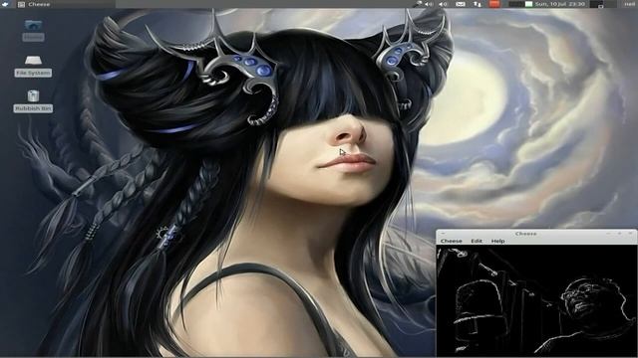638x358 pixels.
Task: Select the File System desktop icon
Action: tap(33, 67)
